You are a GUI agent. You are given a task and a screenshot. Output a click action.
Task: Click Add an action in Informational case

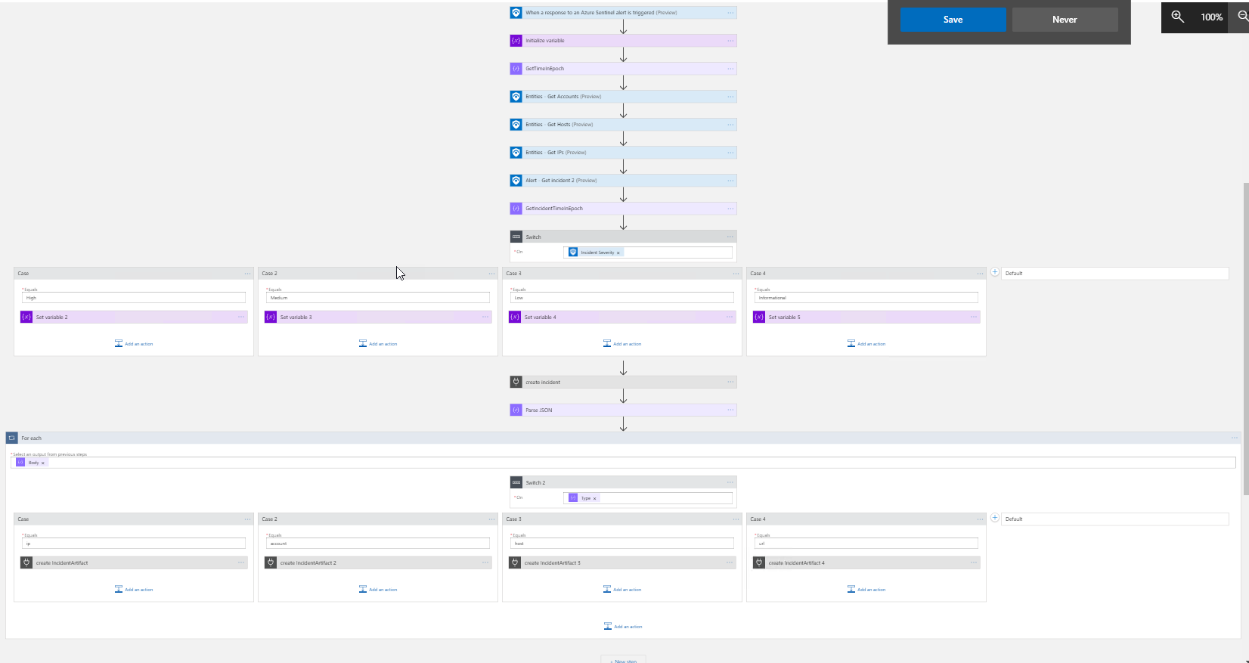866,344
